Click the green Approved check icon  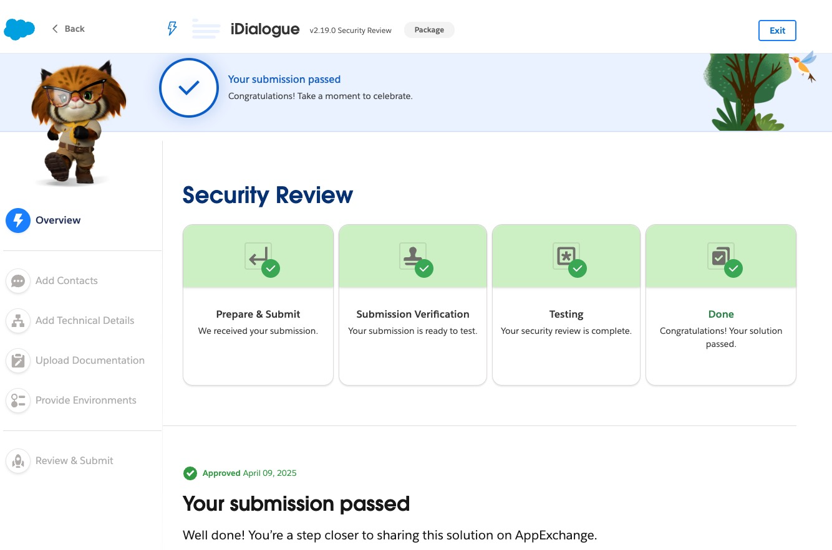pyautogui.click(x=190, y=473)
